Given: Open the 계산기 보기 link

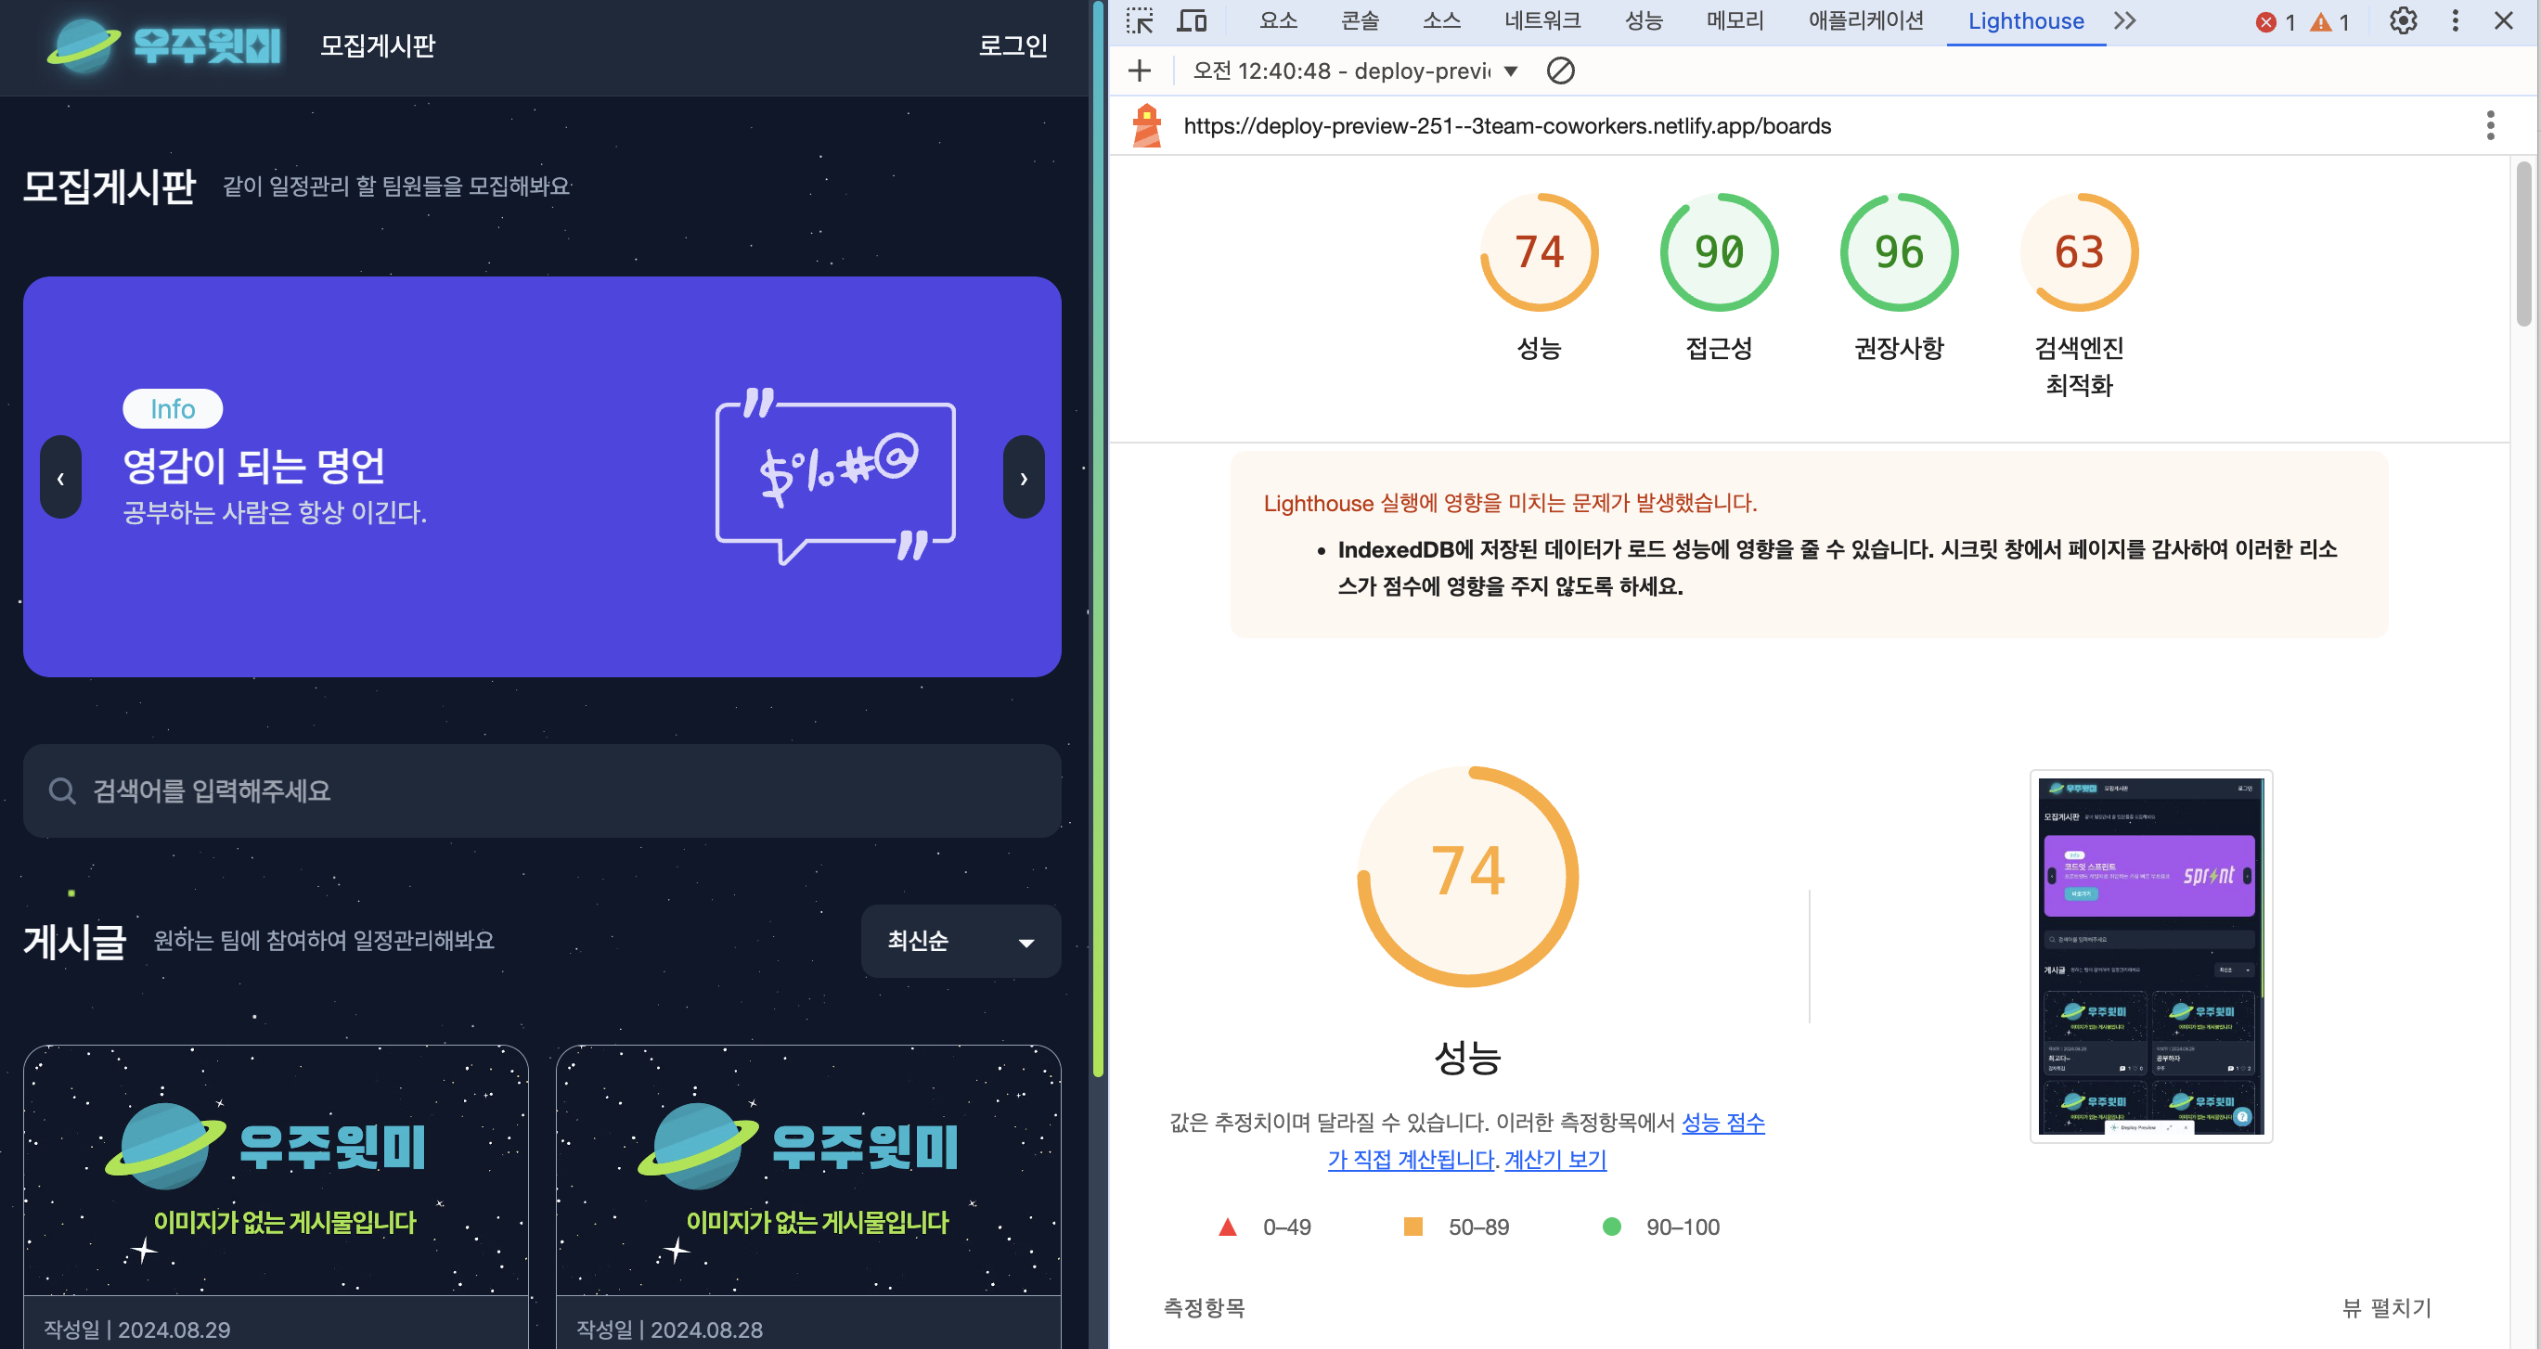Looking at the screenshot, I should 1554,1160.
